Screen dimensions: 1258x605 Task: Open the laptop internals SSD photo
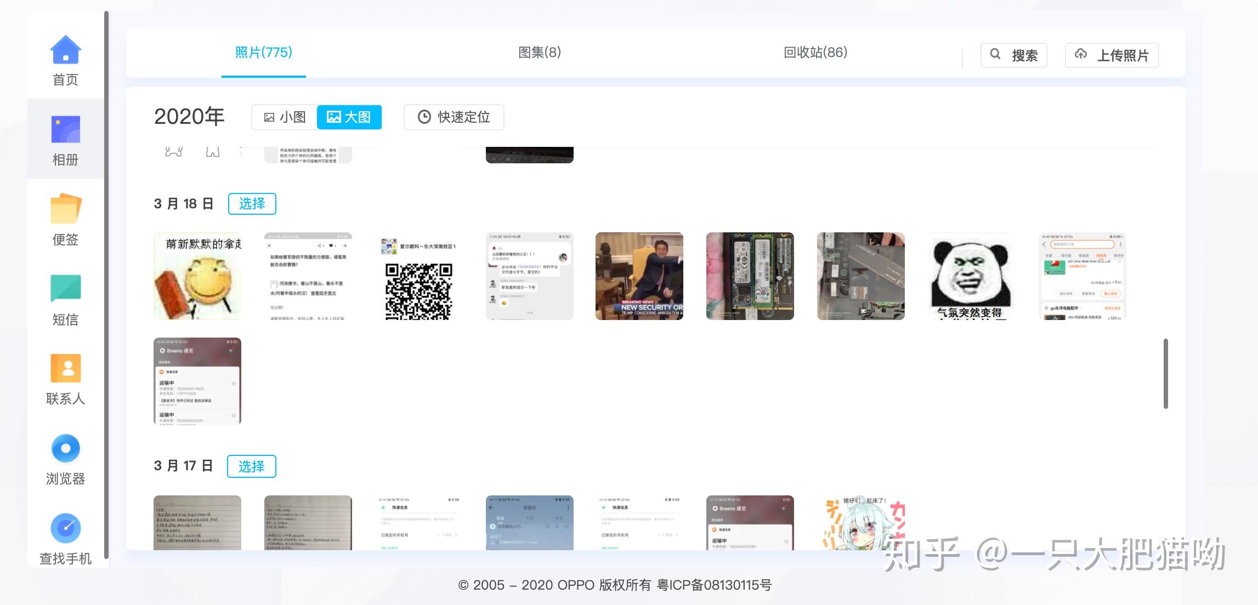tap(861, 276)
